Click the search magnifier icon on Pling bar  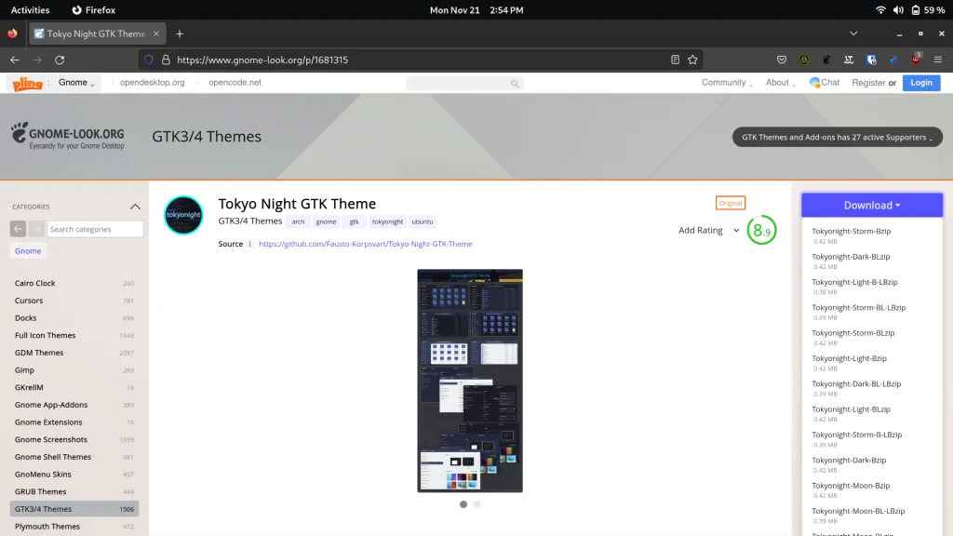[515, 83]
